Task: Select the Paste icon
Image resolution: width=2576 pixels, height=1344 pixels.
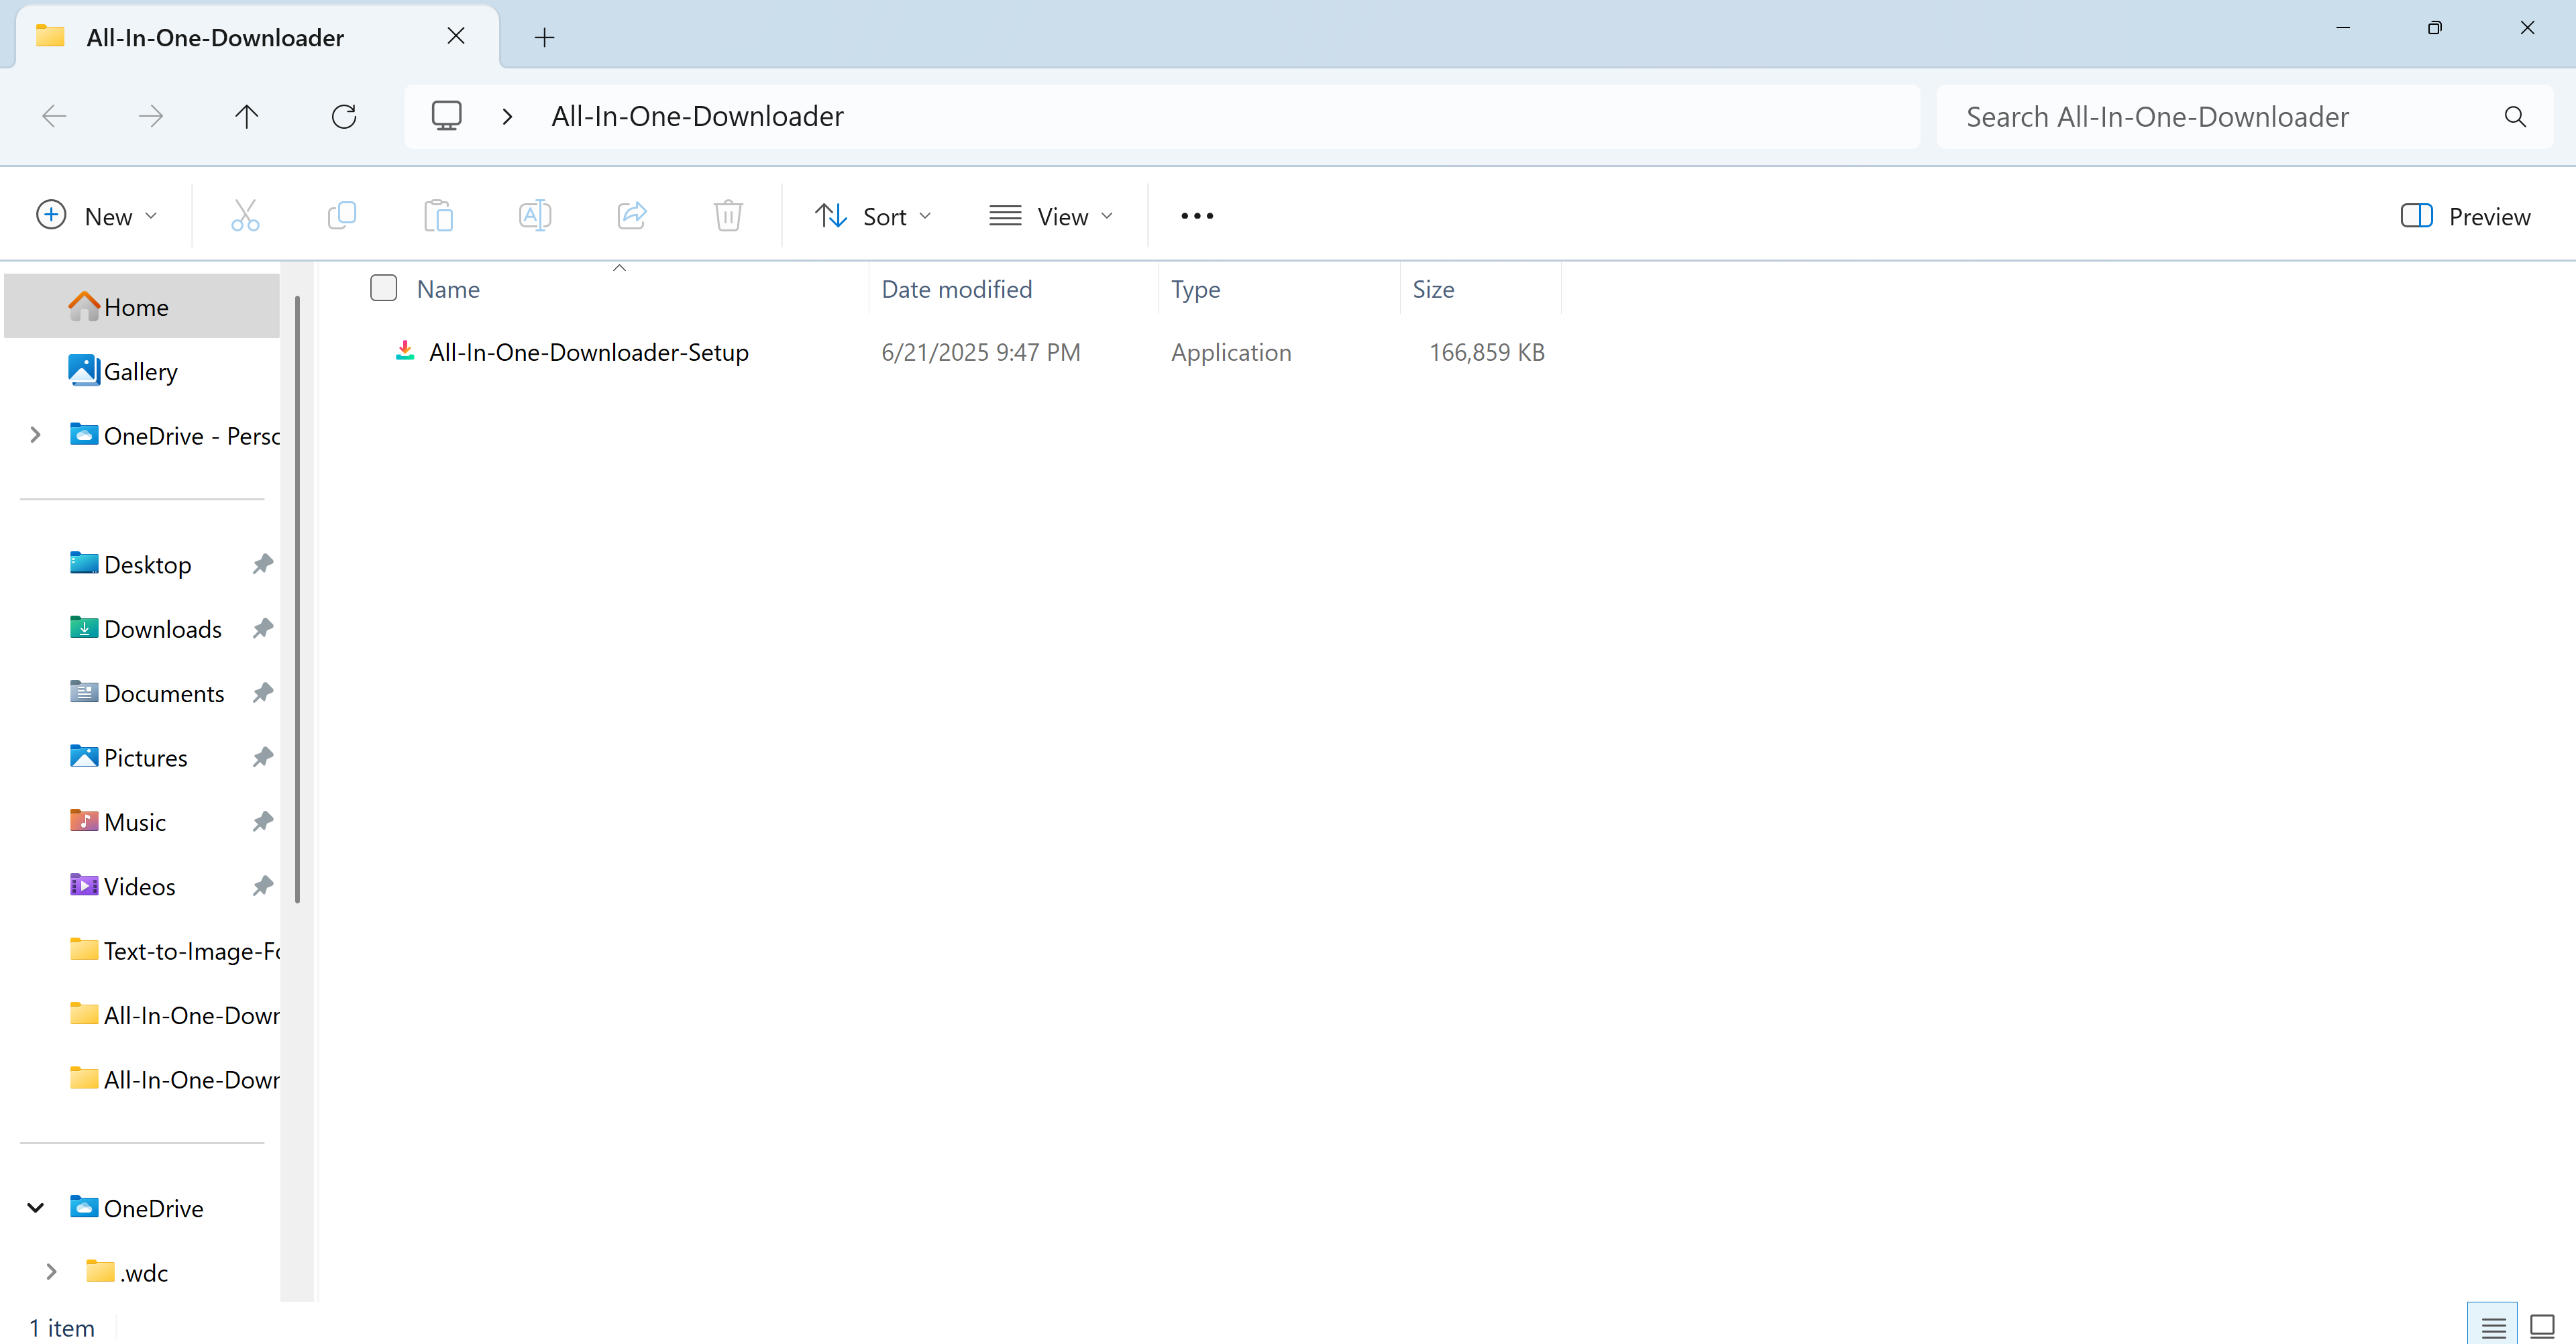Action: [x=438, y=215]
